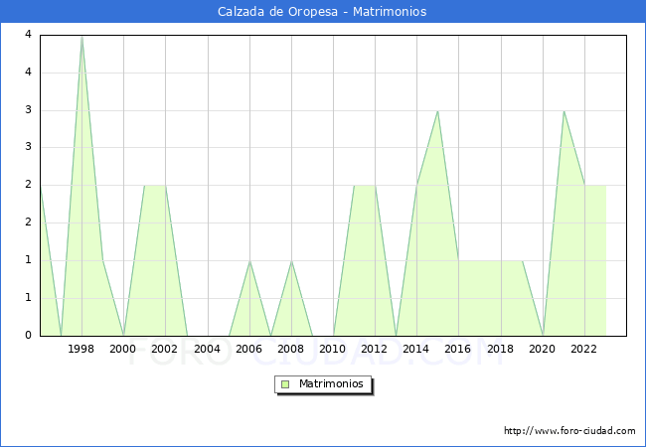Select the 2002 x-axis tick label
This screenshot has width=646, height=447.
point(165,349)
